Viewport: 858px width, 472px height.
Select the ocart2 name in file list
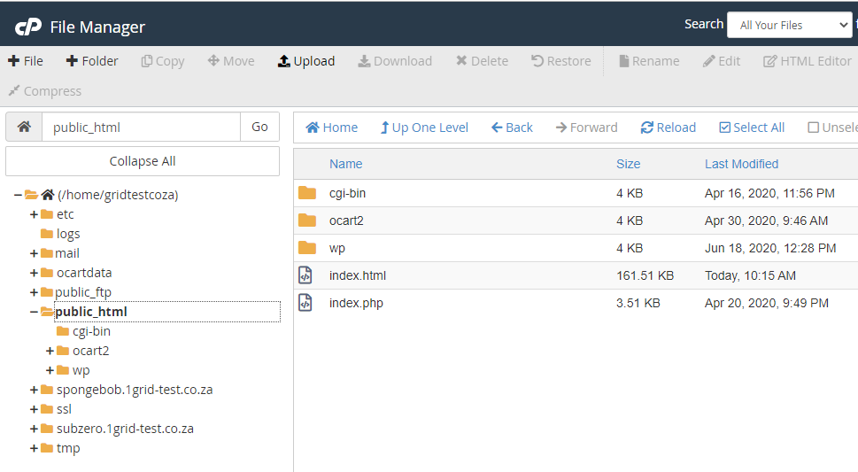point(346,221)
